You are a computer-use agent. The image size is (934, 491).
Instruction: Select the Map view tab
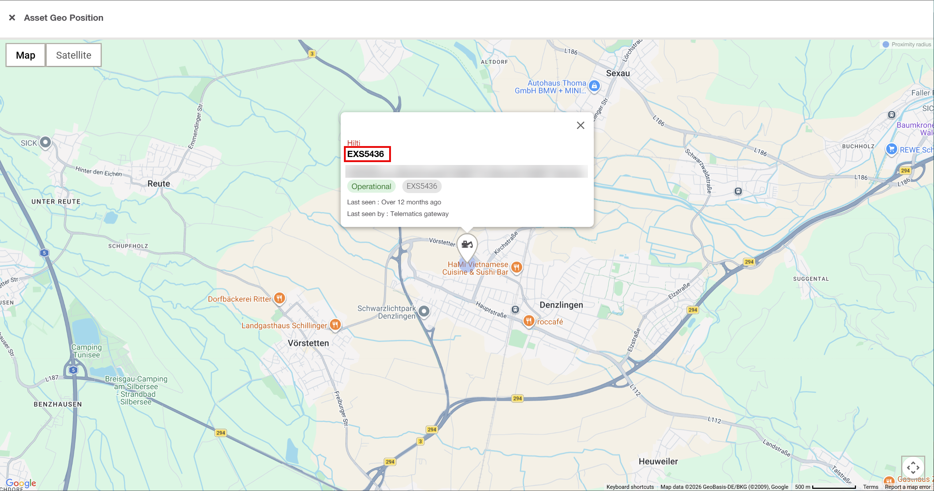point(26,55)
